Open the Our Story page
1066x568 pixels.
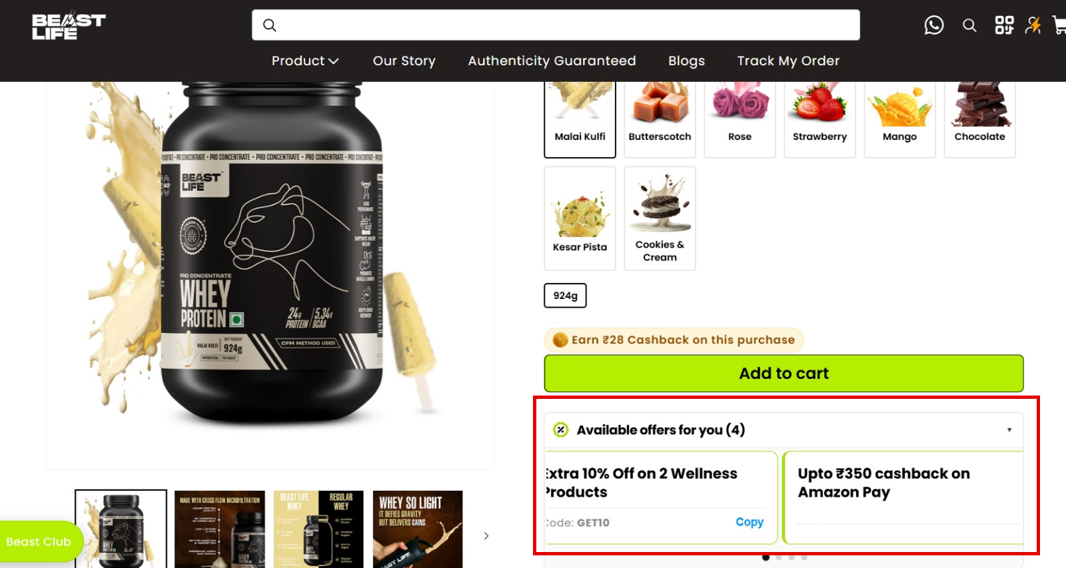click(x=404, y=61)
